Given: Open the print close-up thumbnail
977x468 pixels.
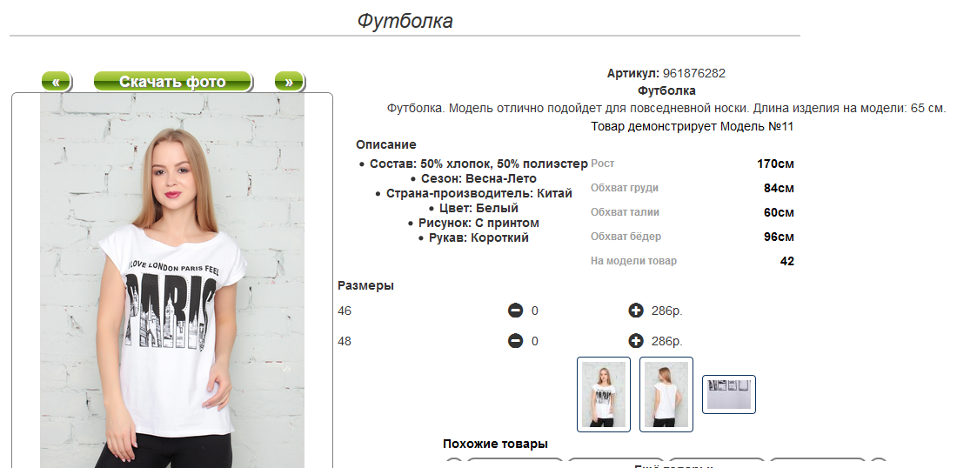Looking at the screenshot, I should 729,394.
